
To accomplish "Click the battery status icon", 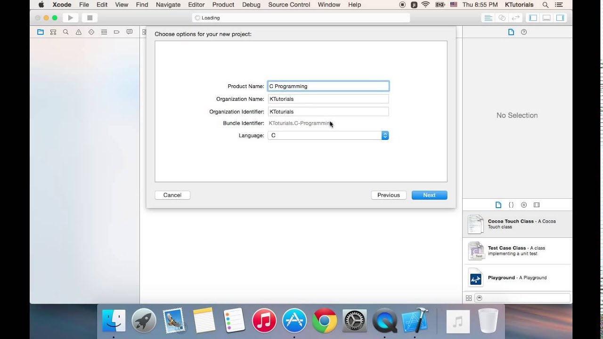I will (440, 5).
